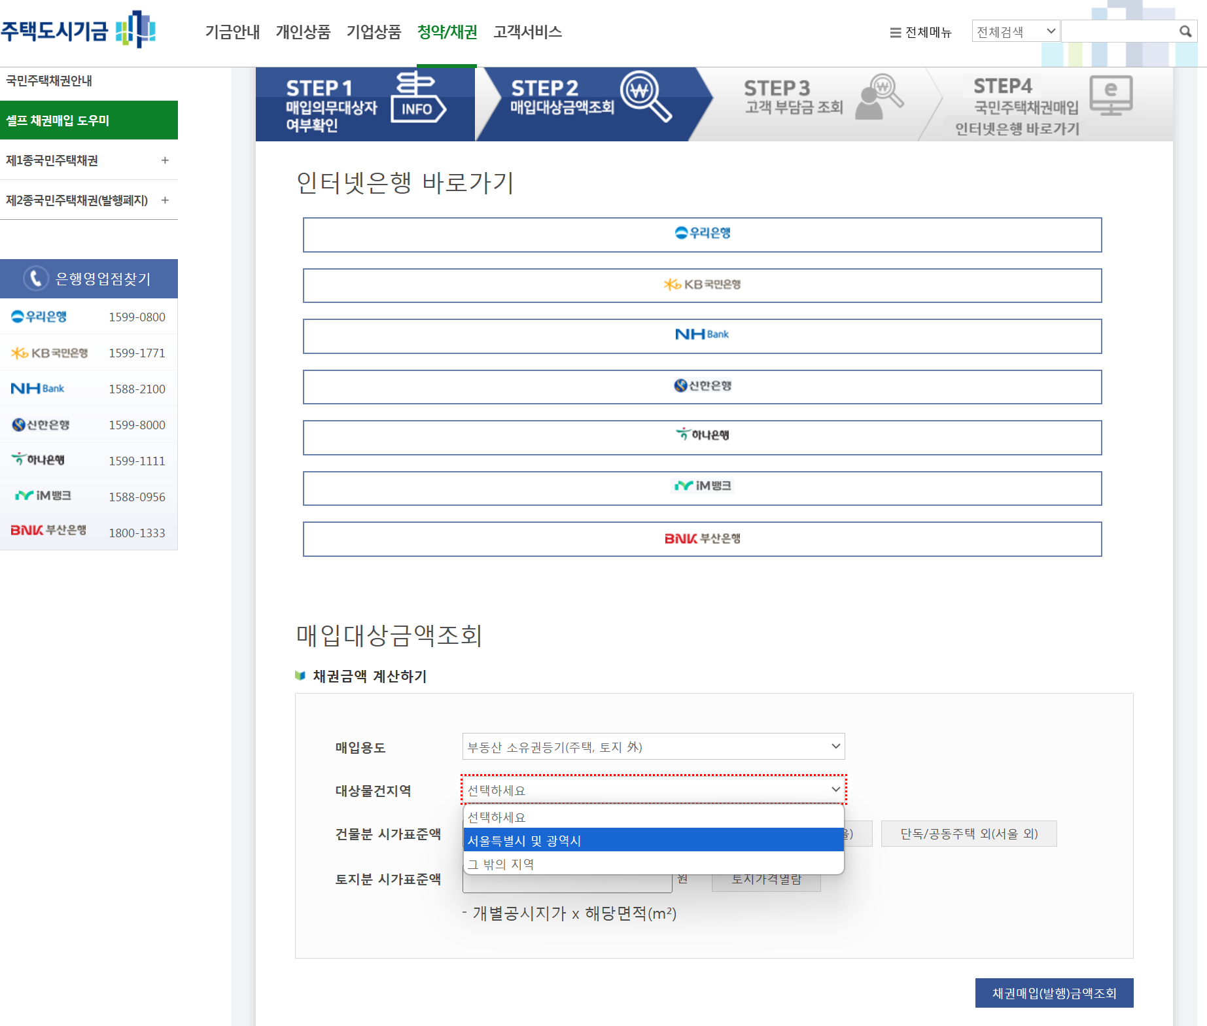The height and width of the screenshot is (1026, 1207).
Task: Click 하나은행 logo in sidebar list
Action: click(x=38, y=460)
